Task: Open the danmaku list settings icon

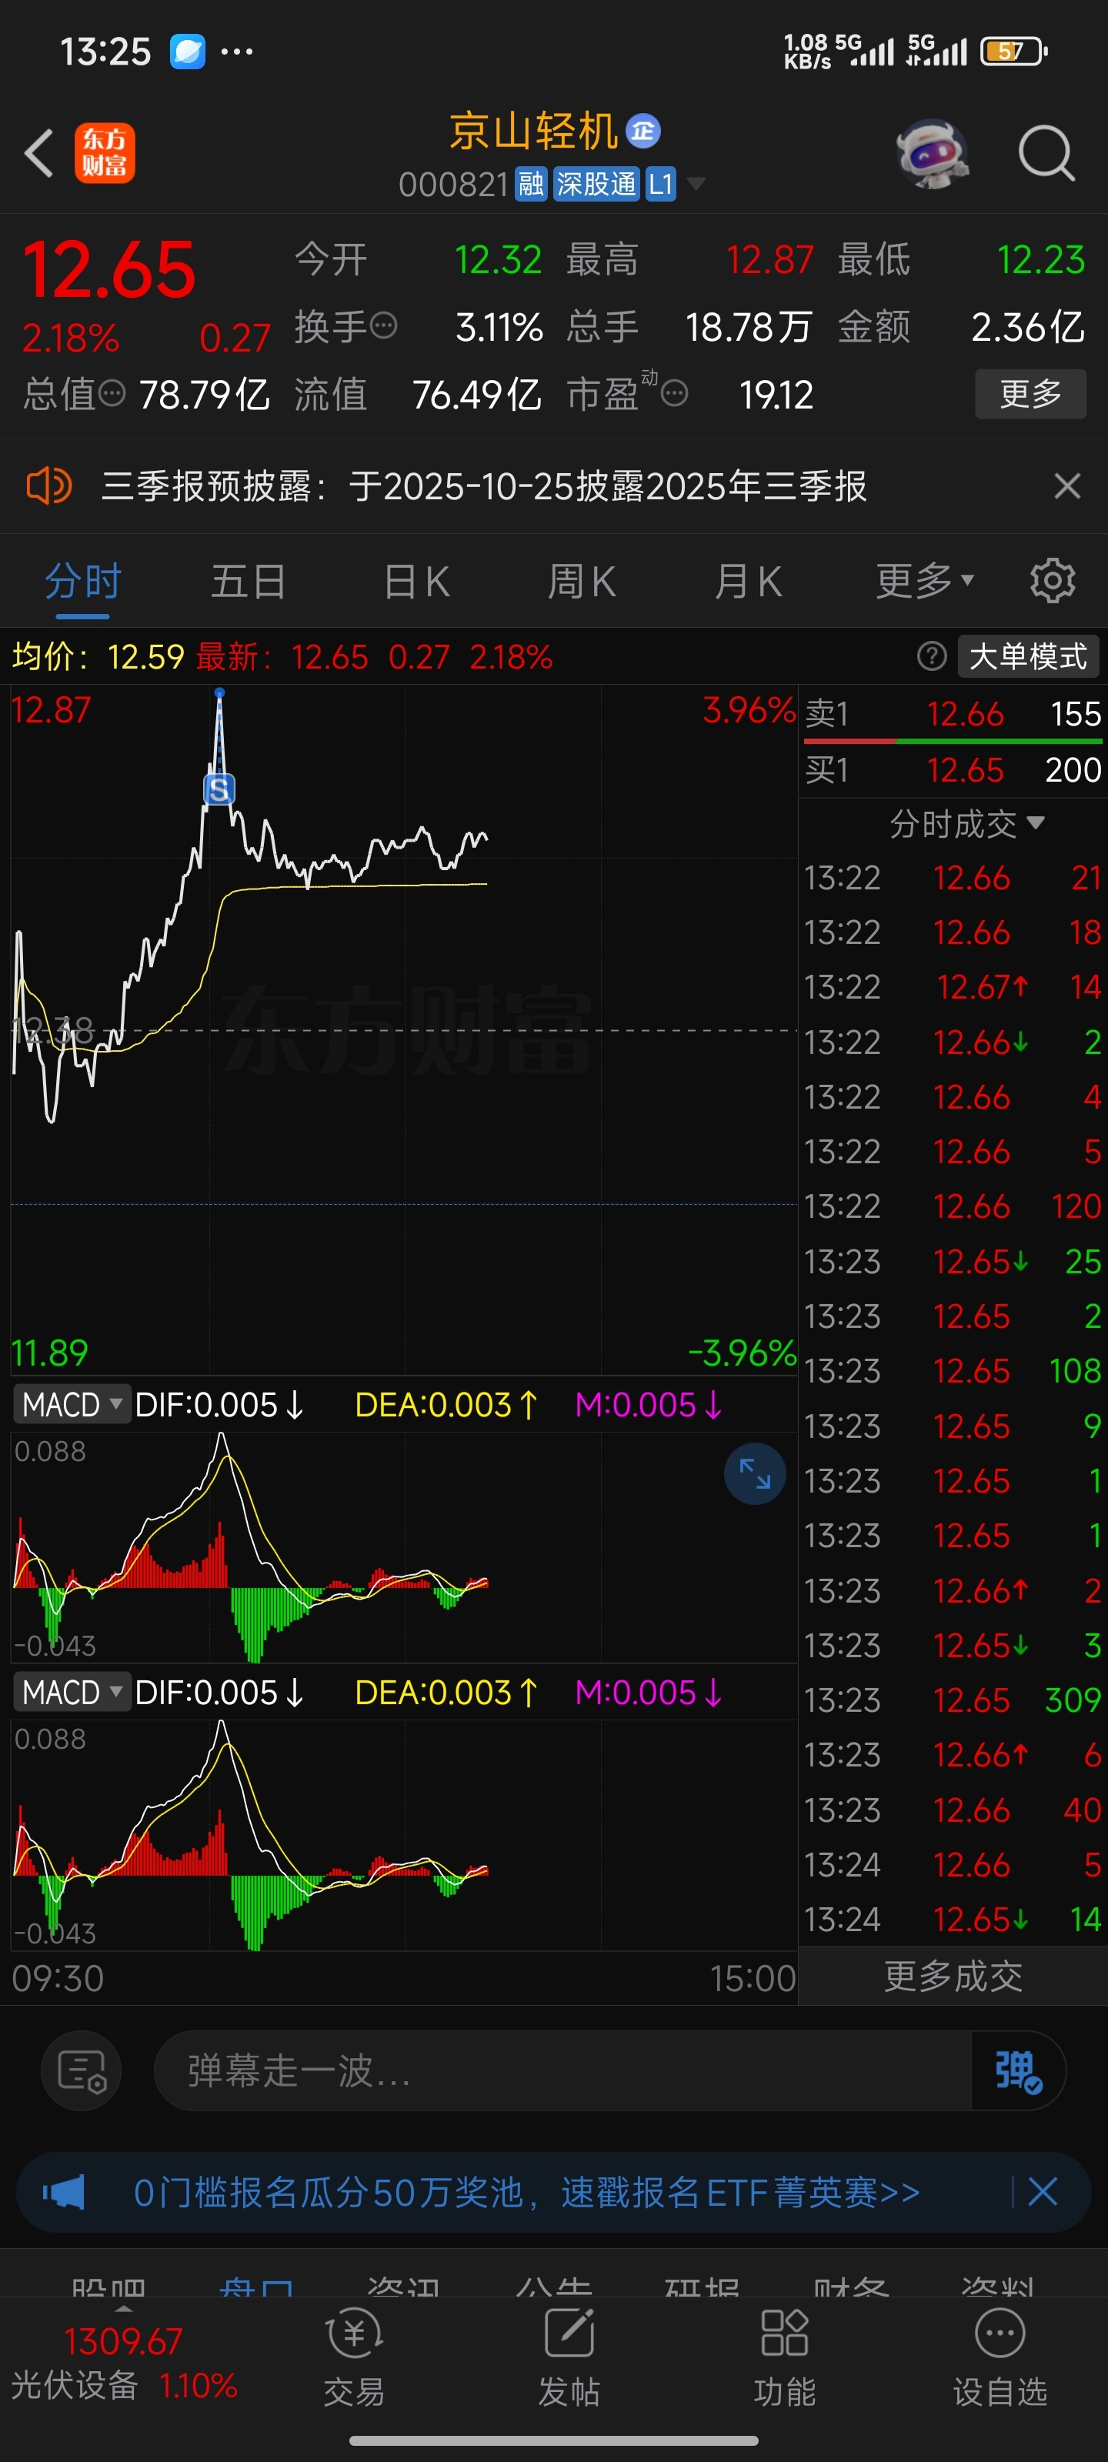Action: (82, 2070)
